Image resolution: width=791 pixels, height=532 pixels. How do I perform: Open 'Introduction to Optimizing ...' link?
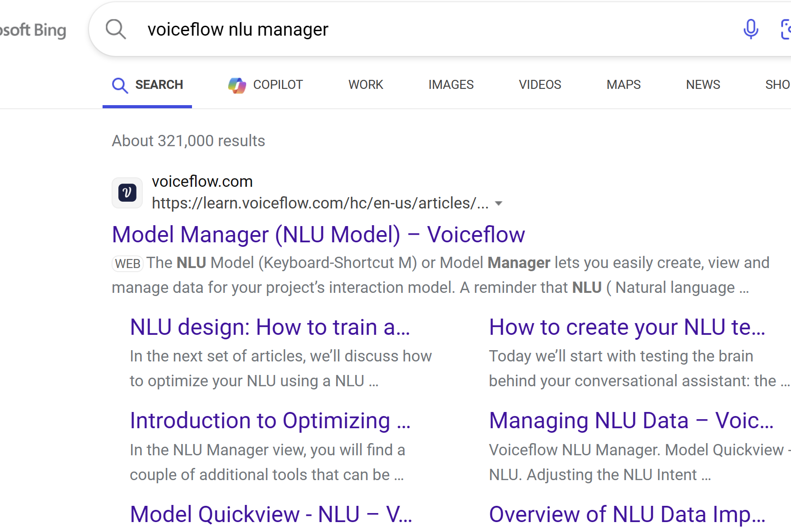270,421
